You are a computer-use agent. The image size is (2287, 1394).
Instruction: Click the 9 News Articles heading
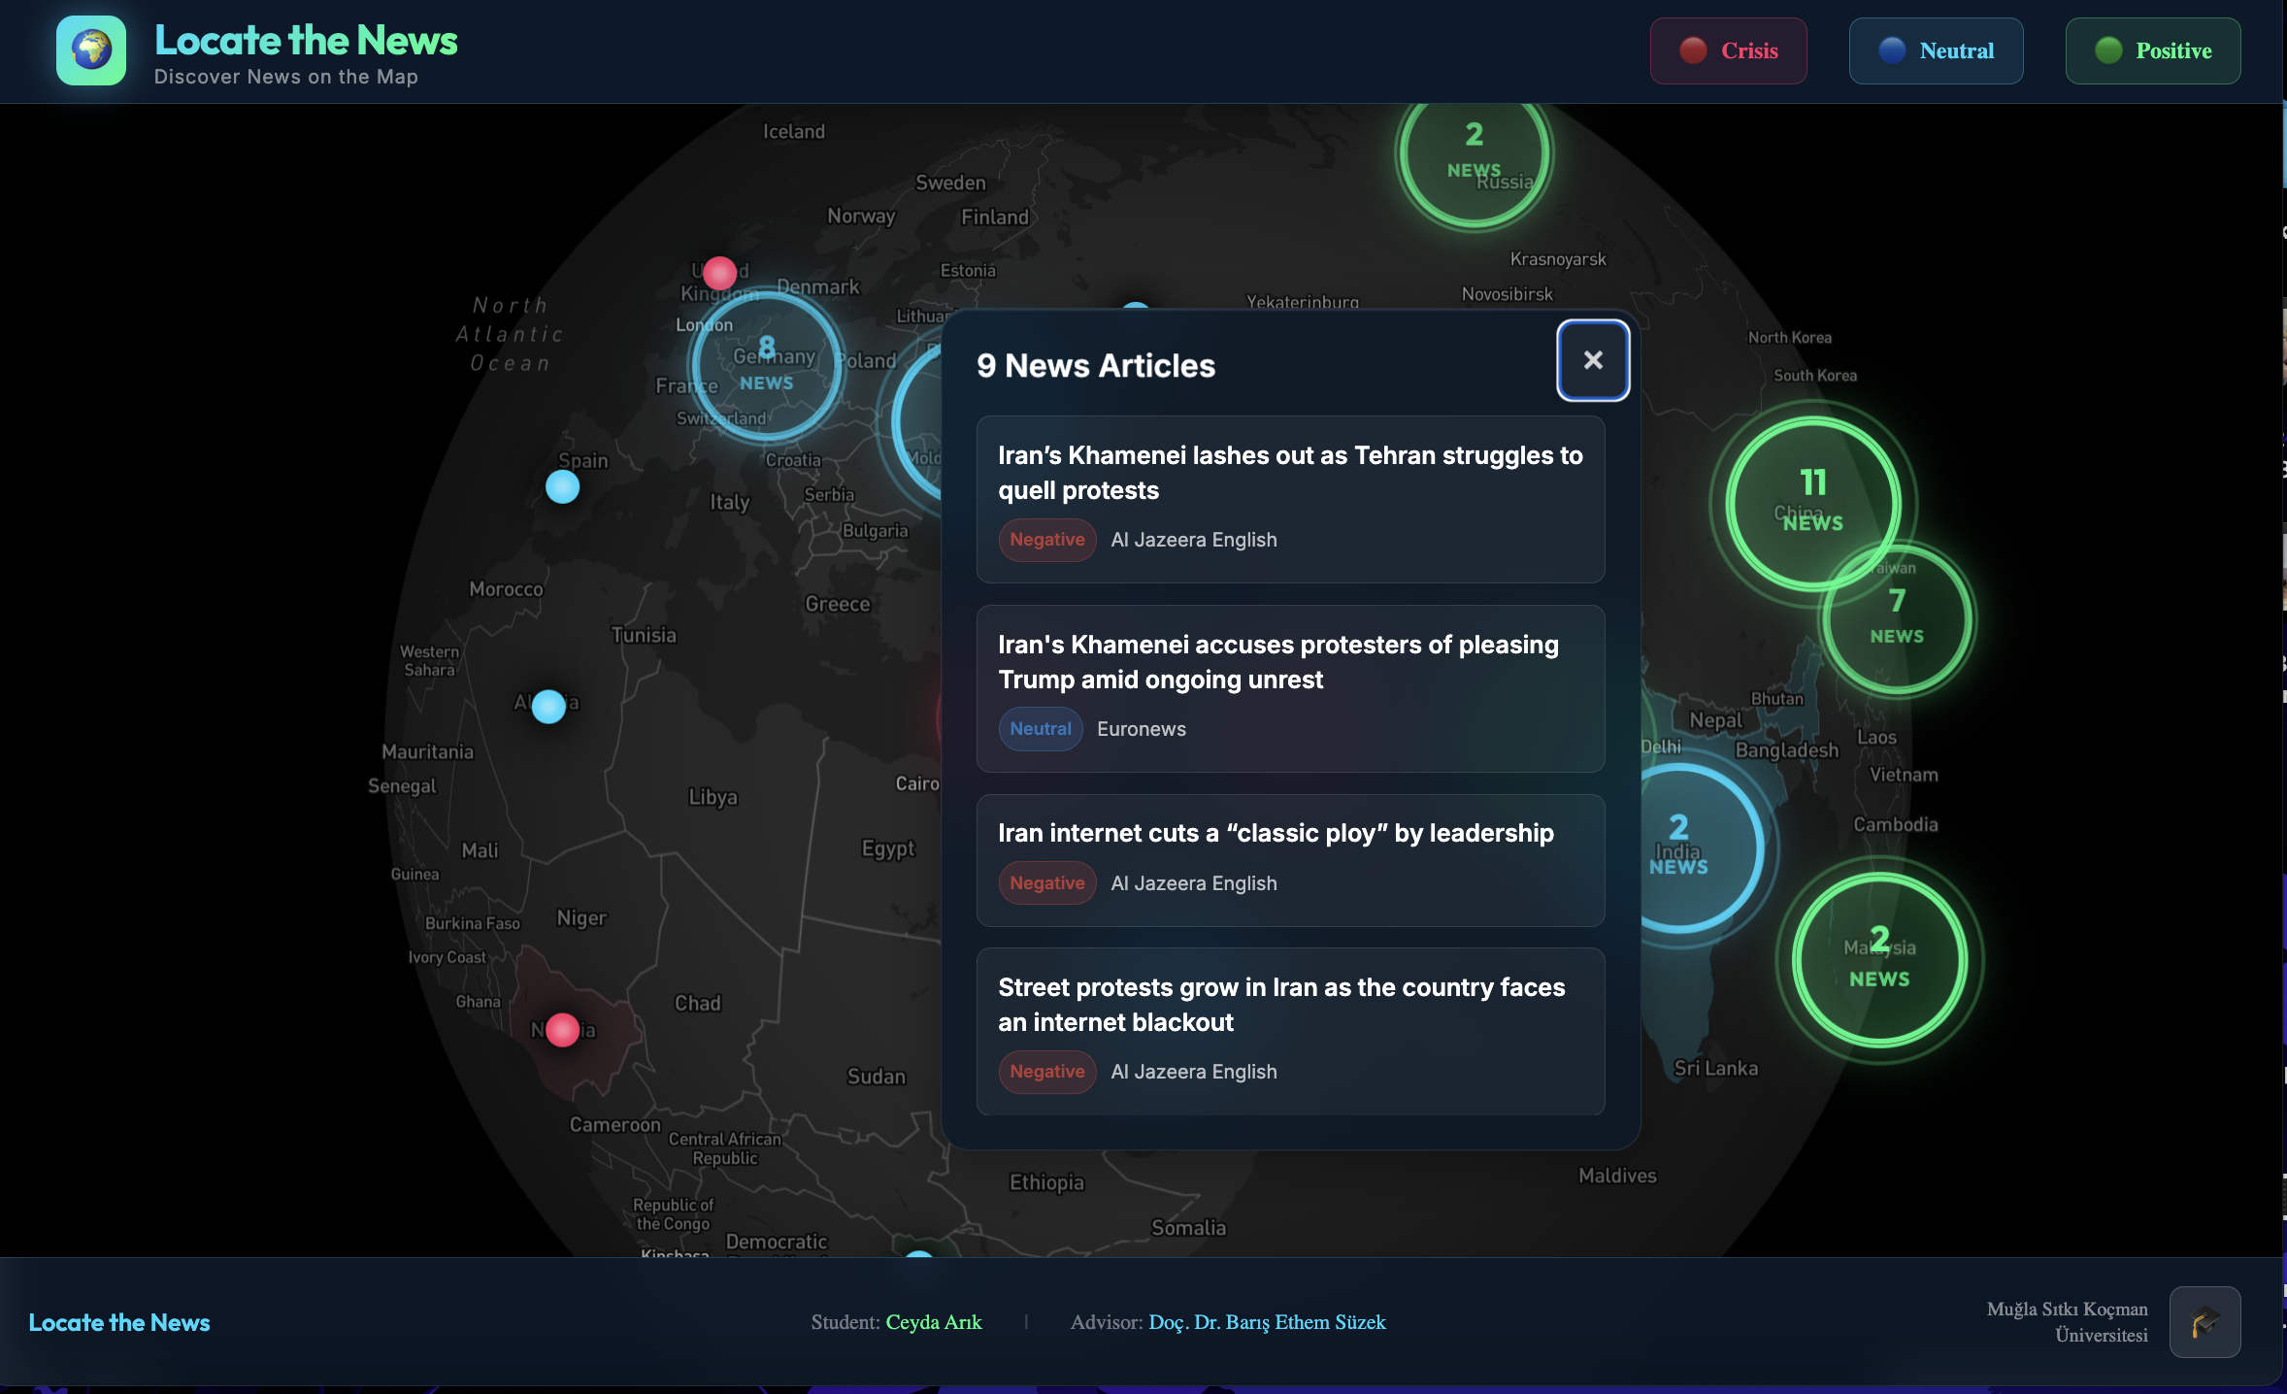point(1096,365)
